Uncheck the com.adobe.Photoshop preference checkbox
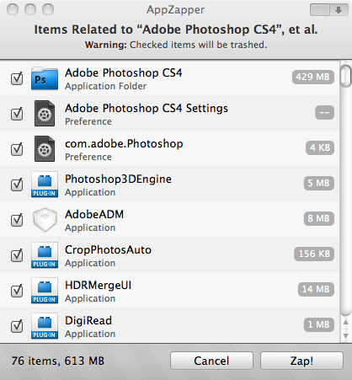The height and width of the screenshot is (380, 352). point(17,149)
